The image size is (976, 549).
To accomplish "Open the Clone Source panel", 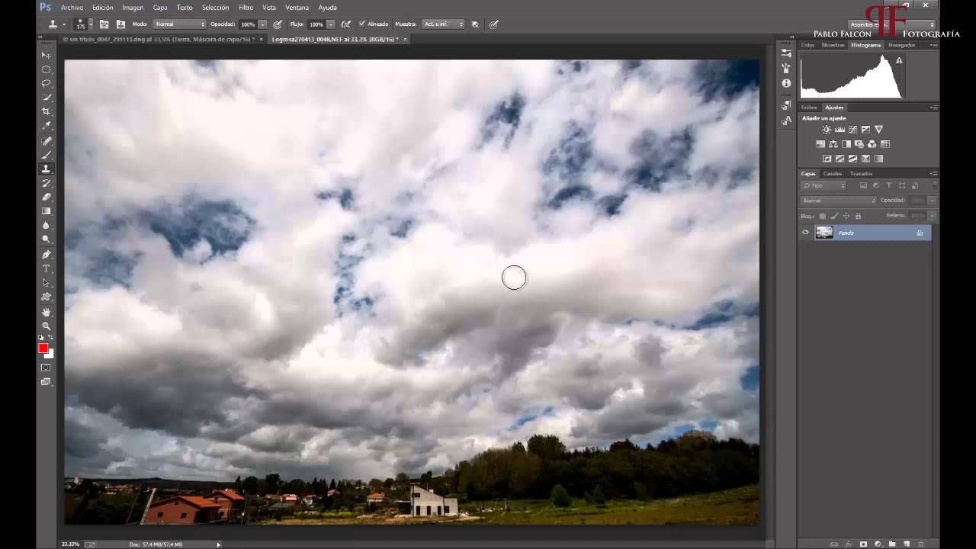I will (x=120, y=24).
